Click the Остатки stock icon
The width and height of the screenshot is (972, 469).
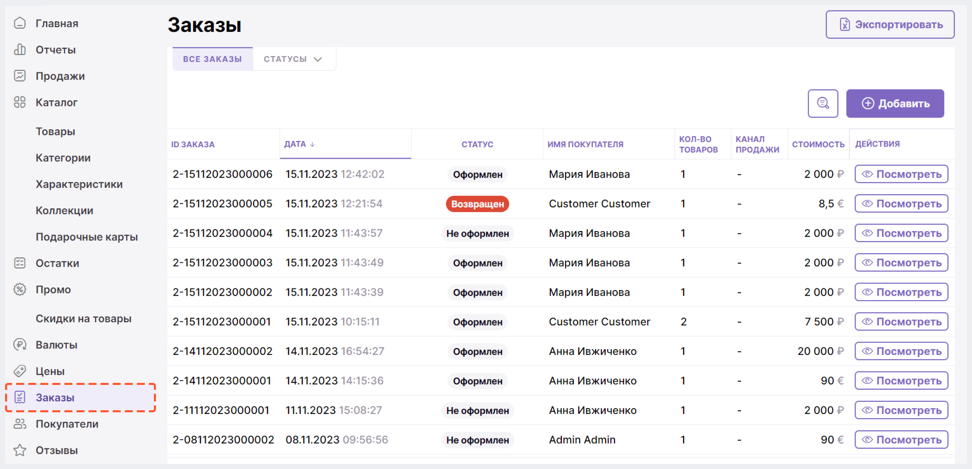click(20, 263)
